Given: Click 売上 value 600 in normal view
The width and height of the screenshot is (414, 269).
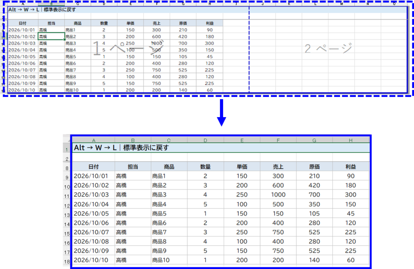Looking at the screenshot, I should coord(278,185).
